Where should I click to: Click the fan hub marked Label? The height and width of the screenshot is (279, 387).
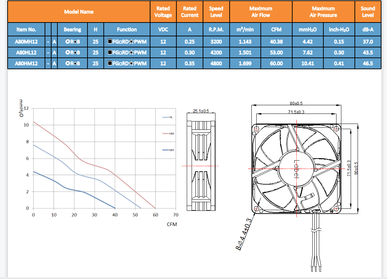pyautogui.click(x=296, y=169)
